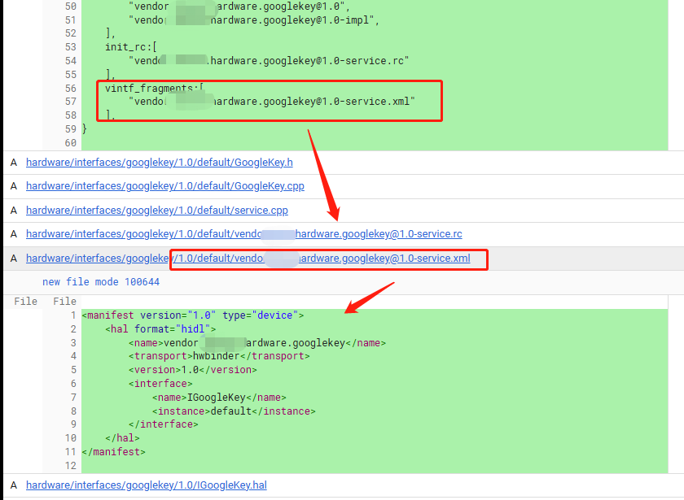Click the 'vintf_fragments:[' code line
Image resolution: width=684 pixels, height=500 pixels.
[x=154, y=89]
